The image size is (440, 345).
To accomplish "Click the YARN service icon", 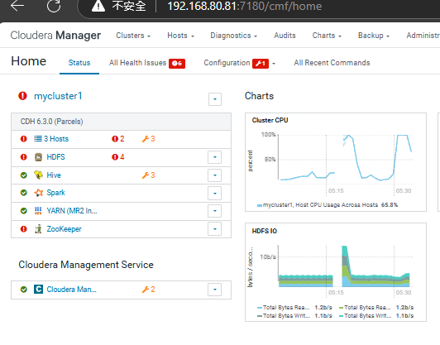I will [x=38, y=211].
